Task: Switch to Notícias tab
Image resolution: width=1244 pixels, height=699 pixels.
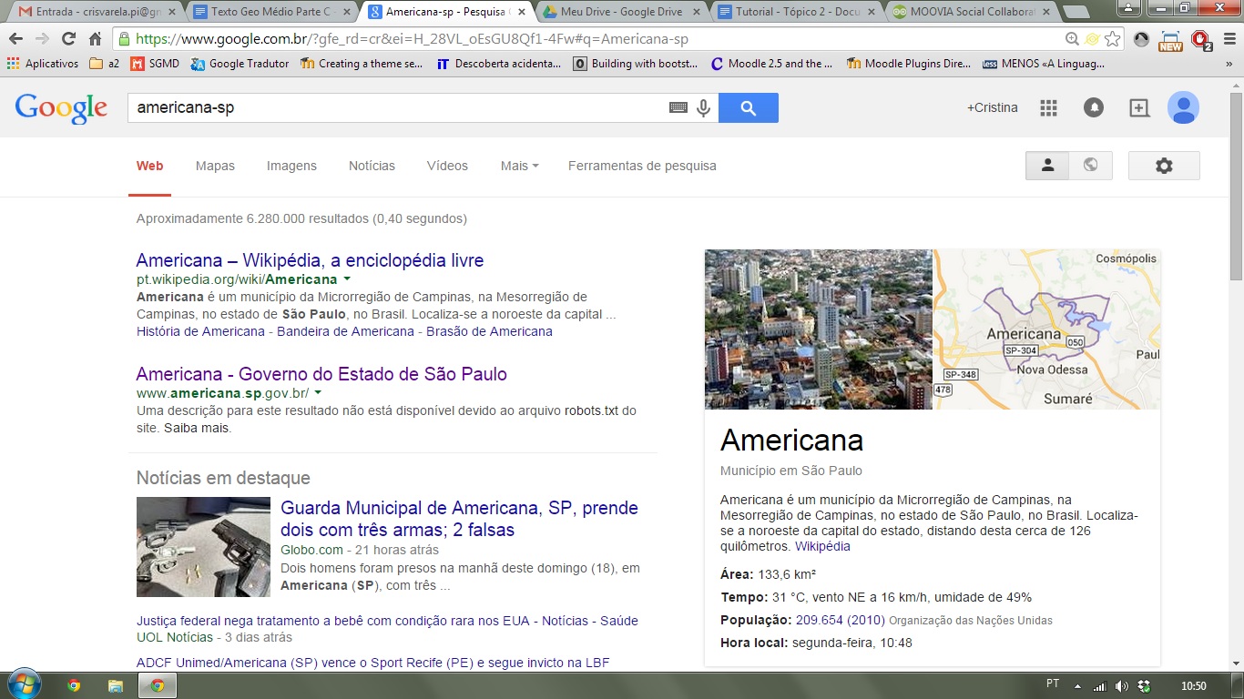Action: (x=372, y=166)
